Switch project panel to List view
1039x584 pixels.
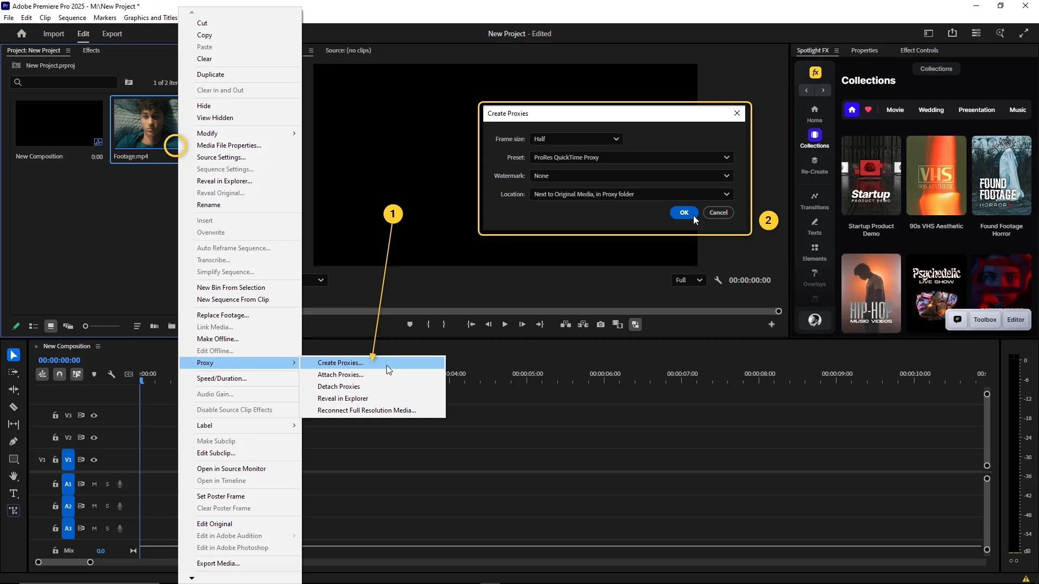tap(33, 326)
